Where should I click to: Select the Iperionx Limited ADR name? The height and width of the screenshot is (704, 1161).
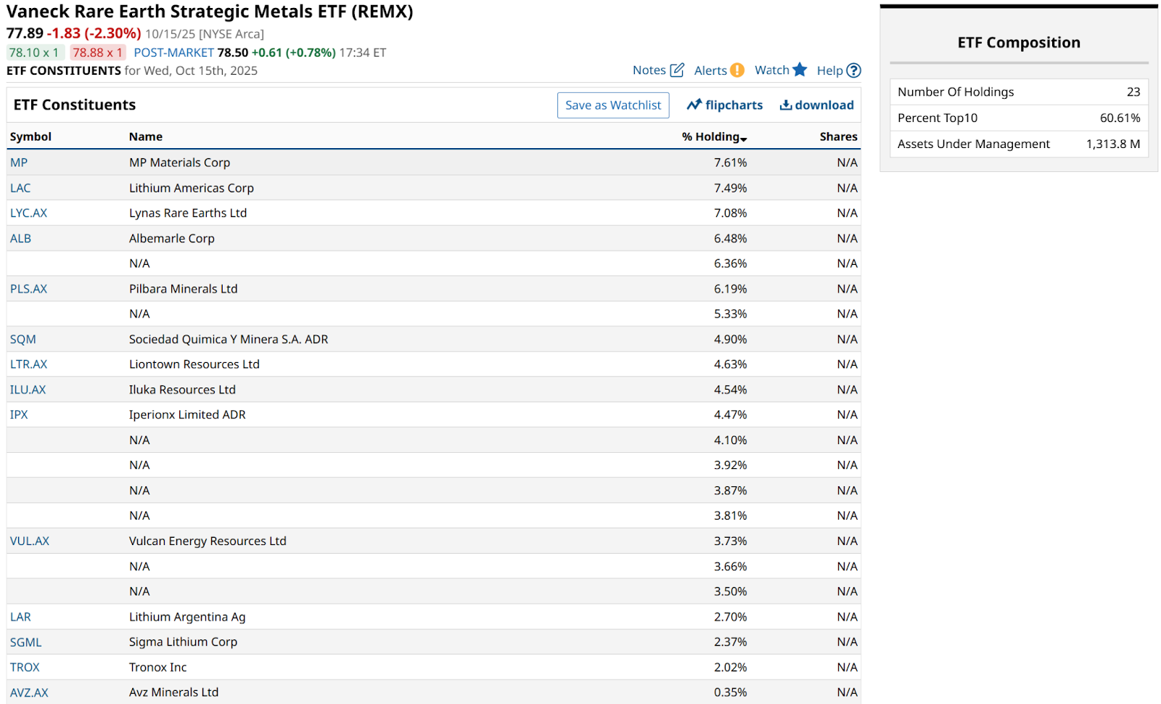[187, 414]
